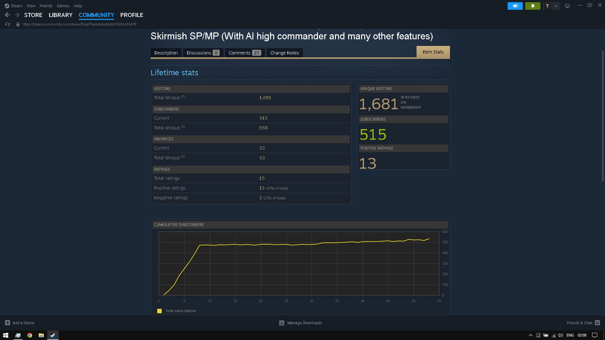The width and height of the screenshot is (605, 340).
Task: Click the yellow Total subscriptions legend swatch
Action: tap(159, 311)
